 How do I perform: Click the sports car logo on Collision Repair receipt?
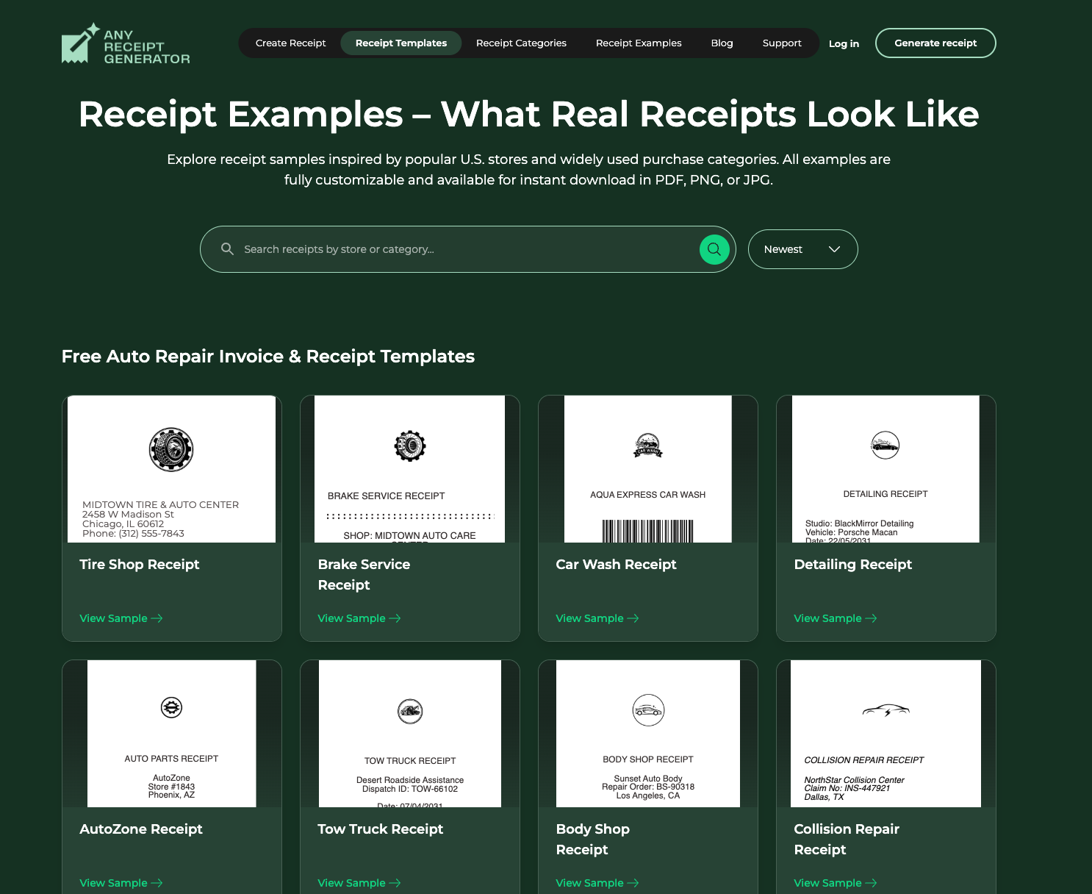(886, 710)
